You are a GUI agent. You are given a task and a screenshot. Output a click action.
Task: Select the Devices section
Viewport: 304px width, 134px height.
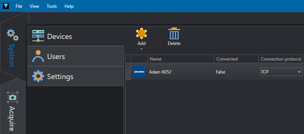tap(76, 36)
